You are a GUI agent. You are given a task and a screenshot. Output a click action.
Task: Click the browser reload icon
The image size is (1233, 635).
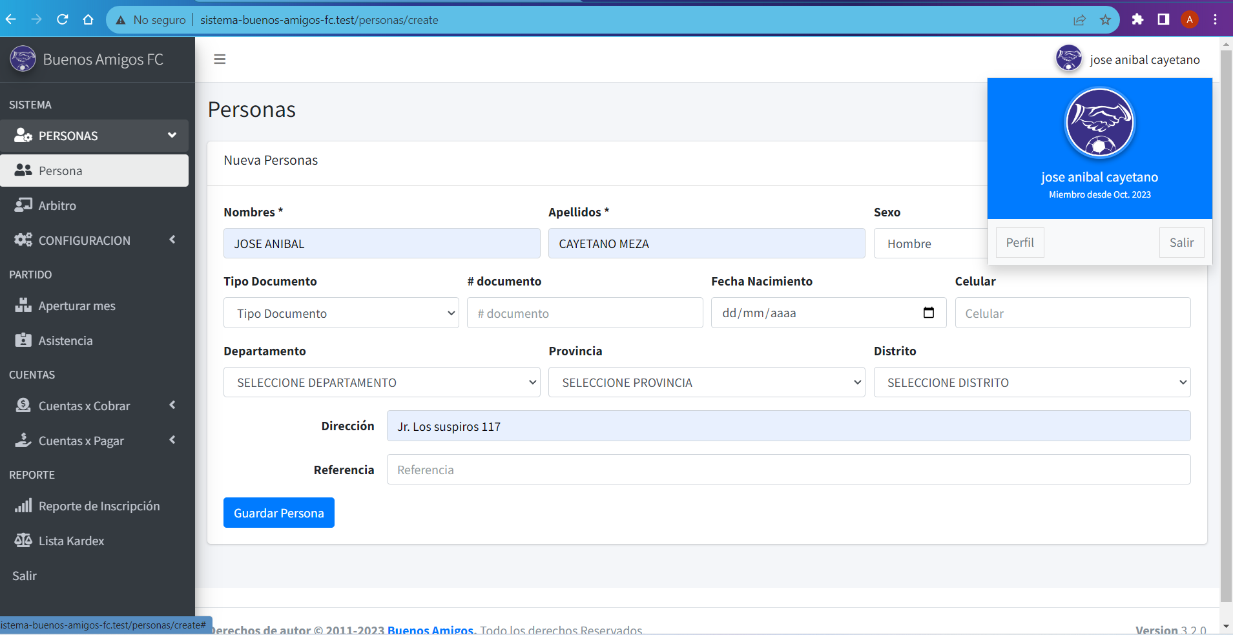click(x=63, y=19)
